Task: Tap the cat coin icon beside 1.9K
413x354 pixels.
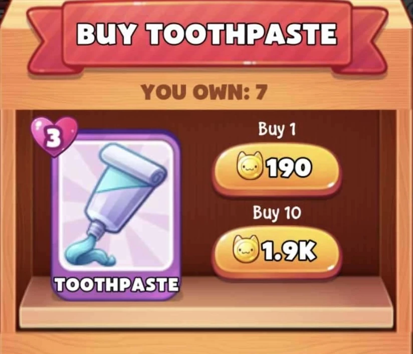Action: pyautogui.click(x=245, y=249)
